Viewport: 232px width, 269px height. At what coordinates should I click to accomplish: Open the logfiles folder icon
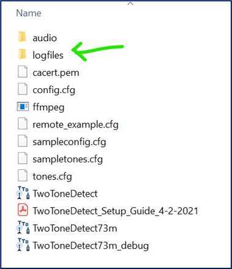tap(23, 55)
